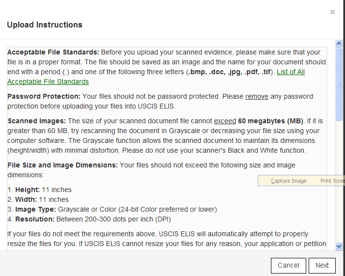This screenshot has height=276, width=345.
Task: Click the underlined word "exceed"
Action: pyautogui.click(x=225, y=121)
